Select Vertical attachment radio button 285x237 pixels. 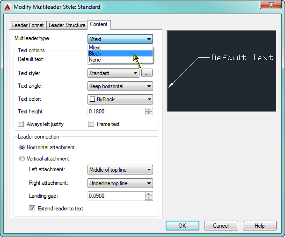point(22,159)
